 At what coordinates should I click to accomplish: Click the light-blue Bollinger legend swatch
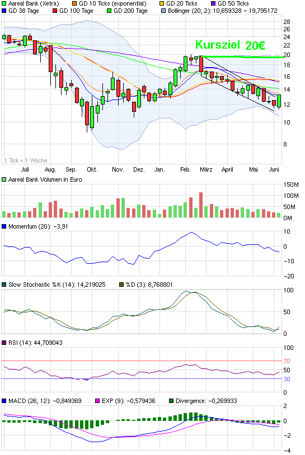tap(163, 11)
